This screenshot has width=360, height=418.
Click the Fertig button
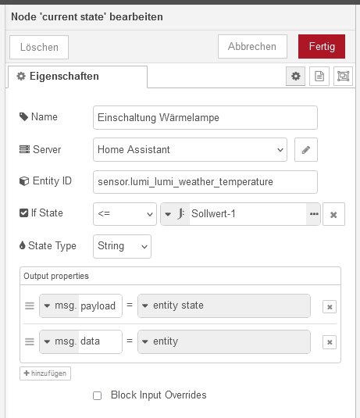pos(322,46)
